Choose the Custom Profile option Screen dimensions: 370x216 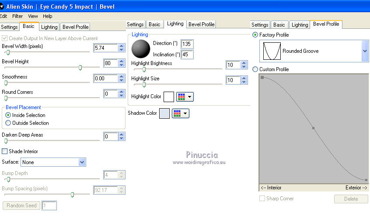point(255,69)
